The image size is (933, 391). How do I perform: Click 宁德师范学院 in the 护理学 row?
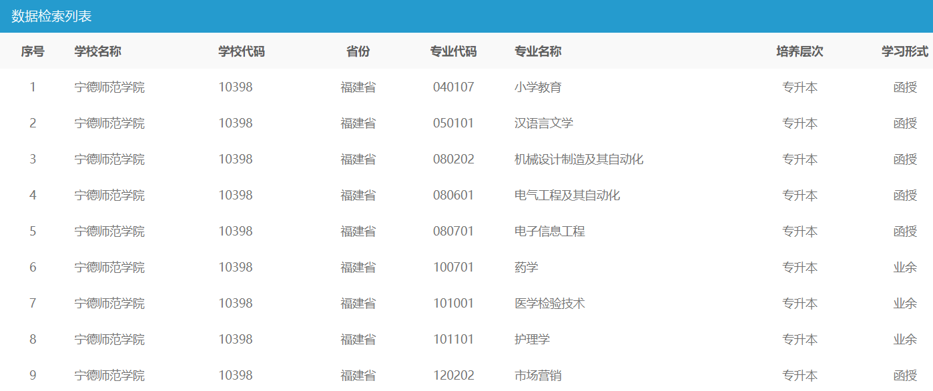(109, 340)
